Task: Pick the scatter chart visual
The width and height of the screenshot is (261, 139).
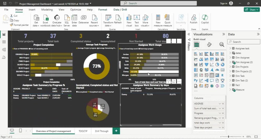Action: pyautogui.click(x=212, y=64)
